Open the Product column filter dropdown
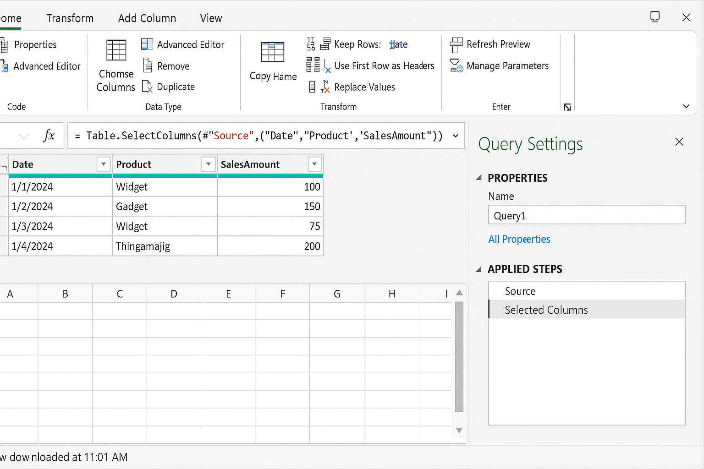The image size is (704, 469). (x=209, y=164)
